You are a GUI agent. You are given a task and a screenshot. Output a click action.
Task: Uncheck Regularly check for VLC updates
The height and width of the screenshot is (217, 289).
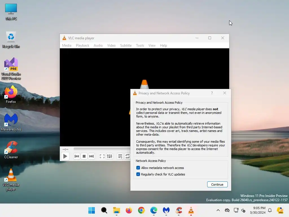point(138,174)
